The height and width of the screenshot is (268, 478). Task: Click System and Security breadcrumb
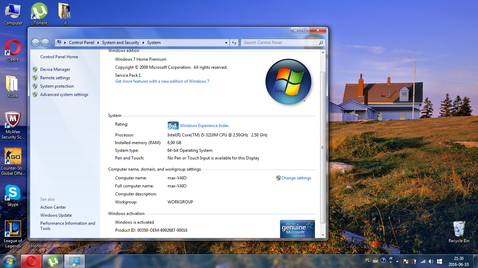coord(120,43)
